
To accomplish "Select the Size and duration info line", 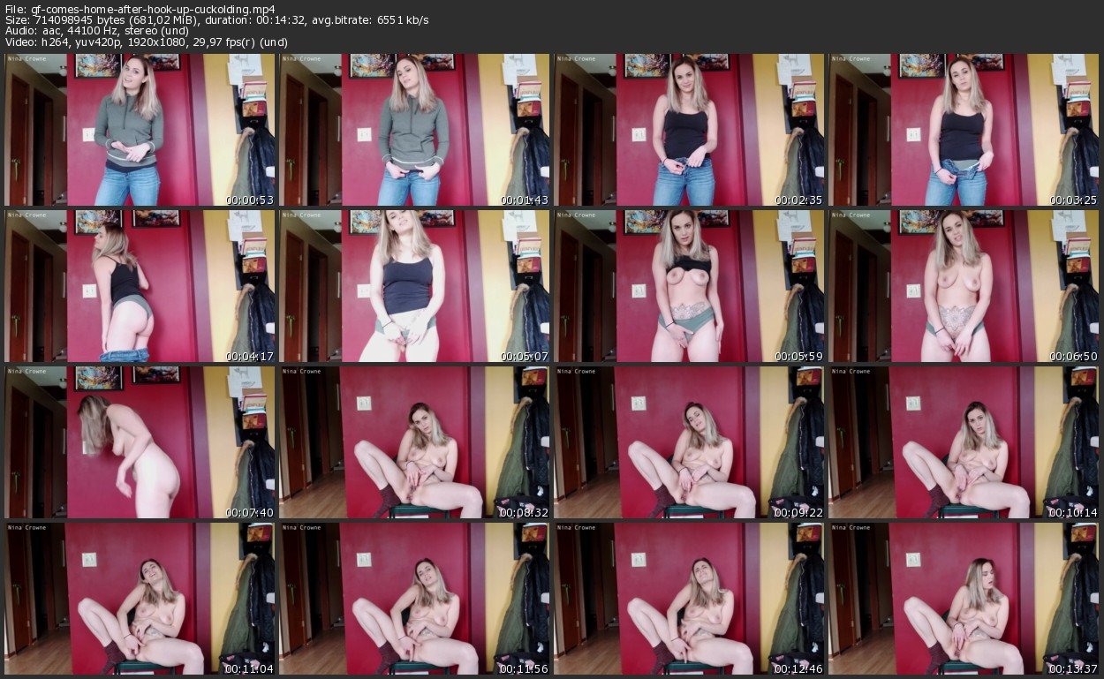I will 216,20.
